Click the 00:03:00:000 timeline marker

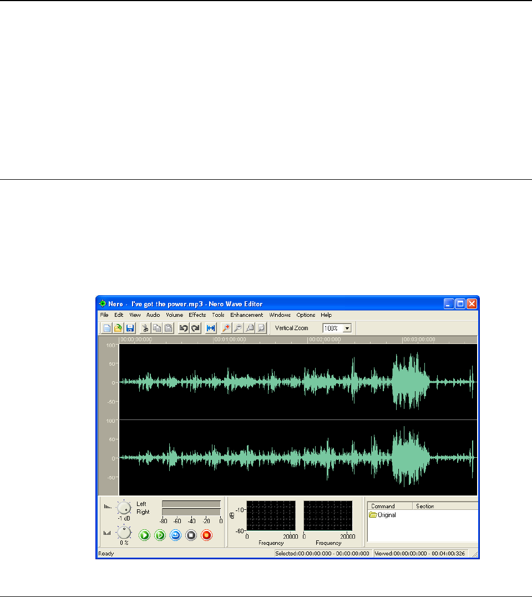(419, 339)
